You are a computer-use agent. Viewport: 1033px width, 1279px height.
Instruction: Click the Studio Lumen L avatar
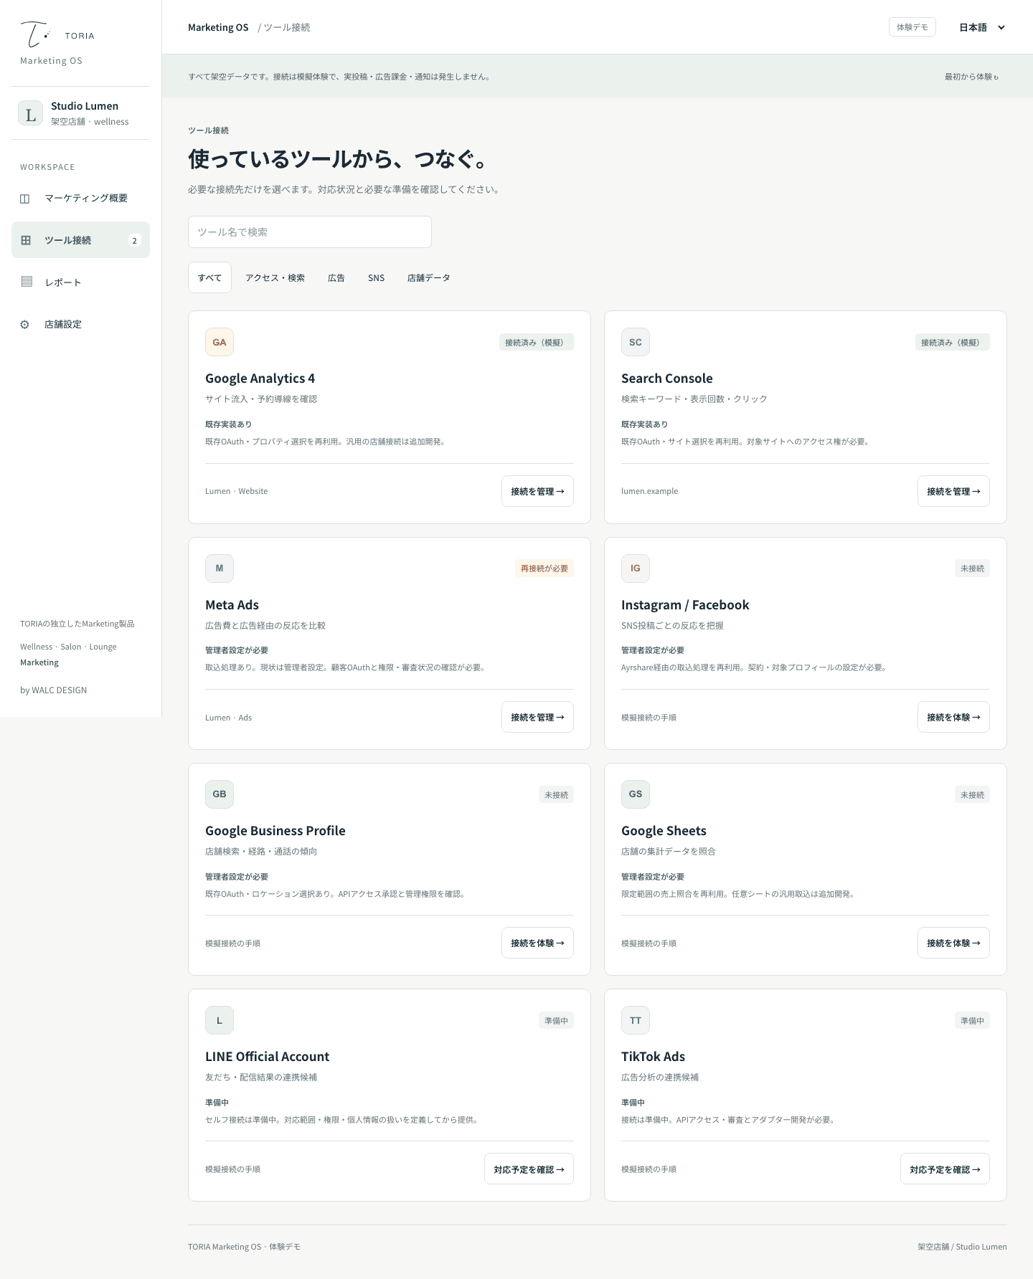30,113
